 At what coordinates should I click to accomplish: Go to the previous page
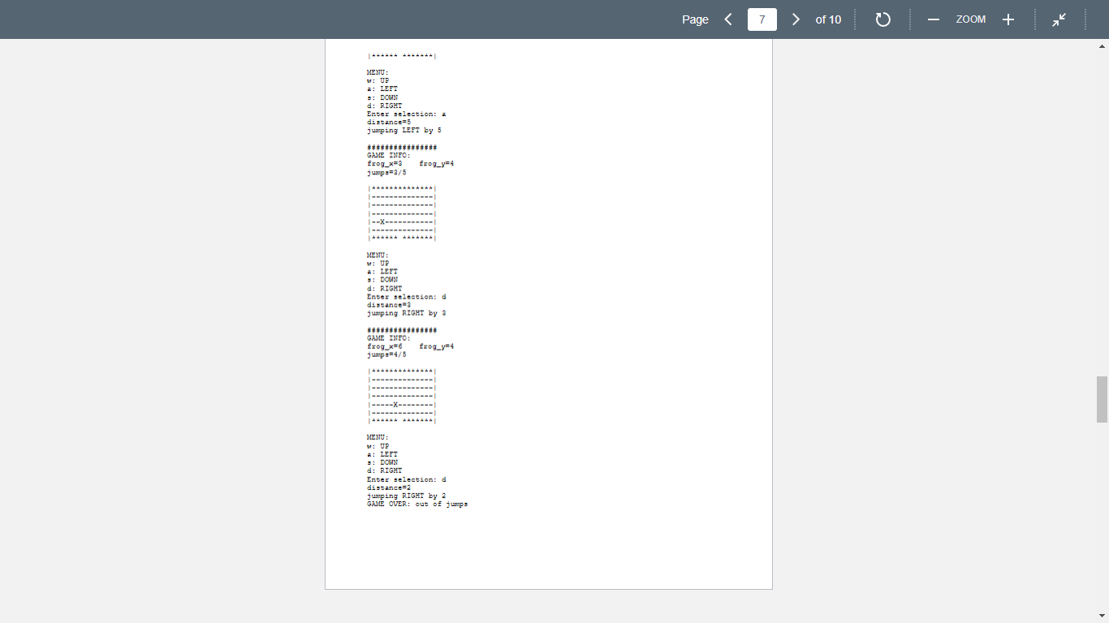coord(728,19)
